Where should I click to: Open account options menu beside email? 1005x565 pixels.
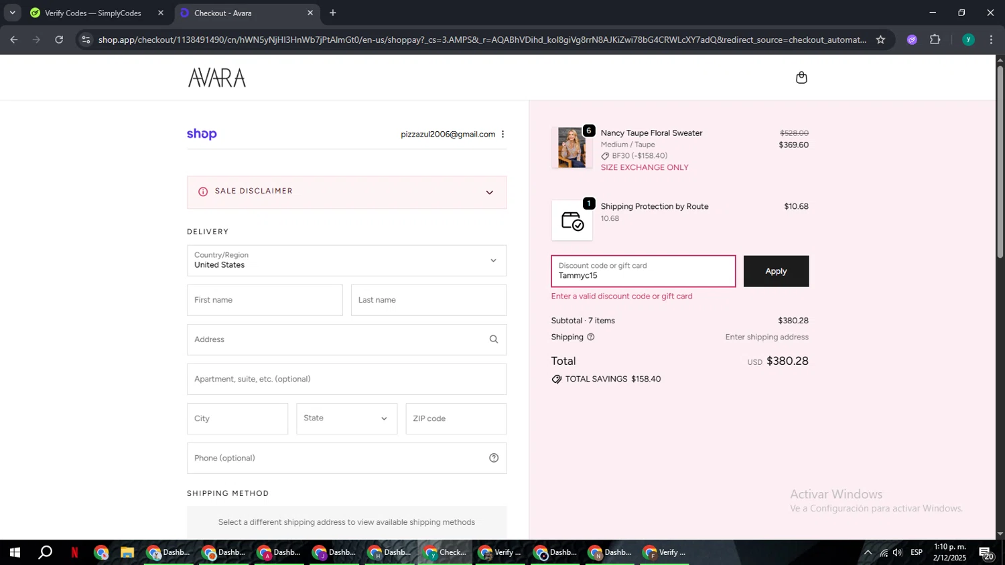pyautogui.click(x=503, y=135)
